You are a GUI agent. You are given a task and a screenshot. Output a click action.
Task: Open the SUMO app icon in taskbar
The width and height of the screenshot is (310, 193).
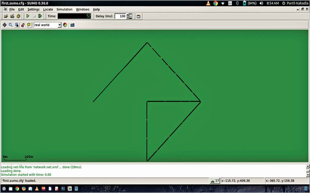click(70, 189)
